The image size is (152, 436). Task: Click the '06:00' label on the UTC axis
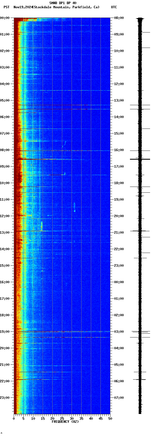point(119,381)
